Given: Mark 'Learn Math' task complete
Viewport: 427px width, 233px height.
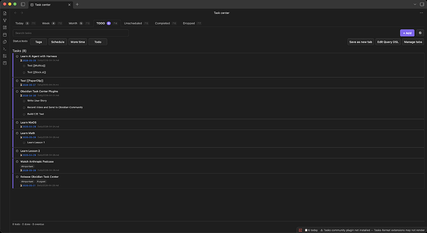Looking at the screenshot, I should coord(17,133).
